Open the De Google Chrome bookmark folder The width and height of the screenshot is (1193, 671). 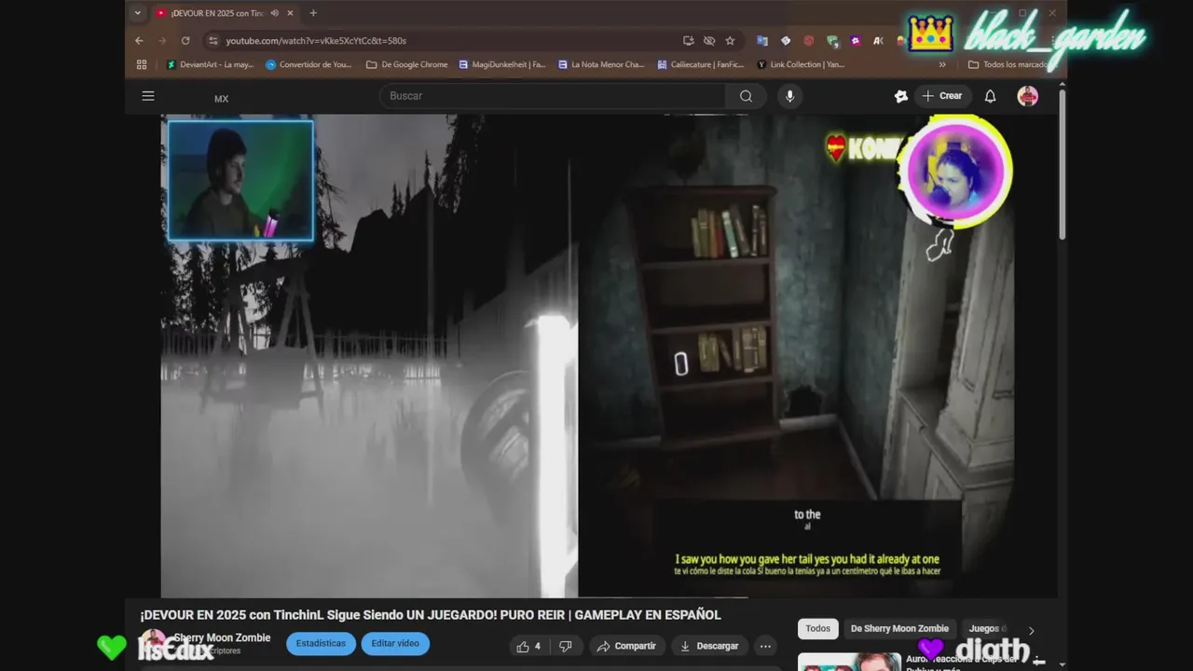coord(406,64)
